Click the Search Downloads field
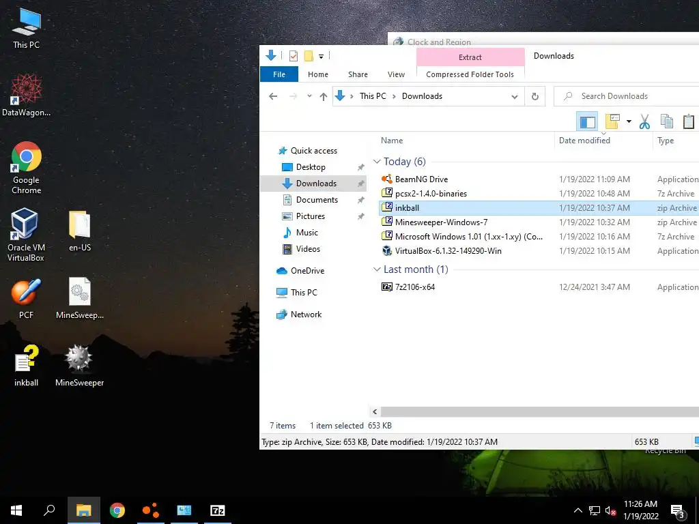 coord(627,96)
